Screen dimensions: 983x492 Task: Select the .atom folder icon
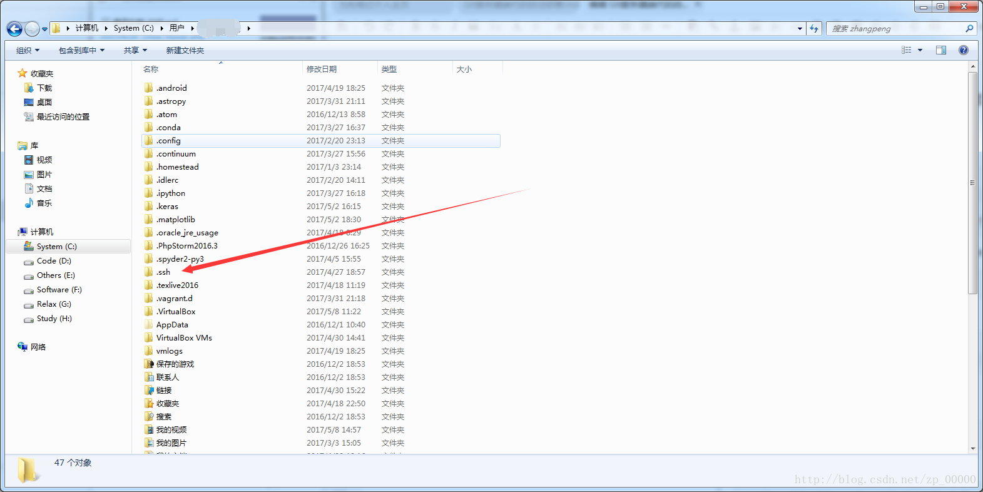click(148, 114)
